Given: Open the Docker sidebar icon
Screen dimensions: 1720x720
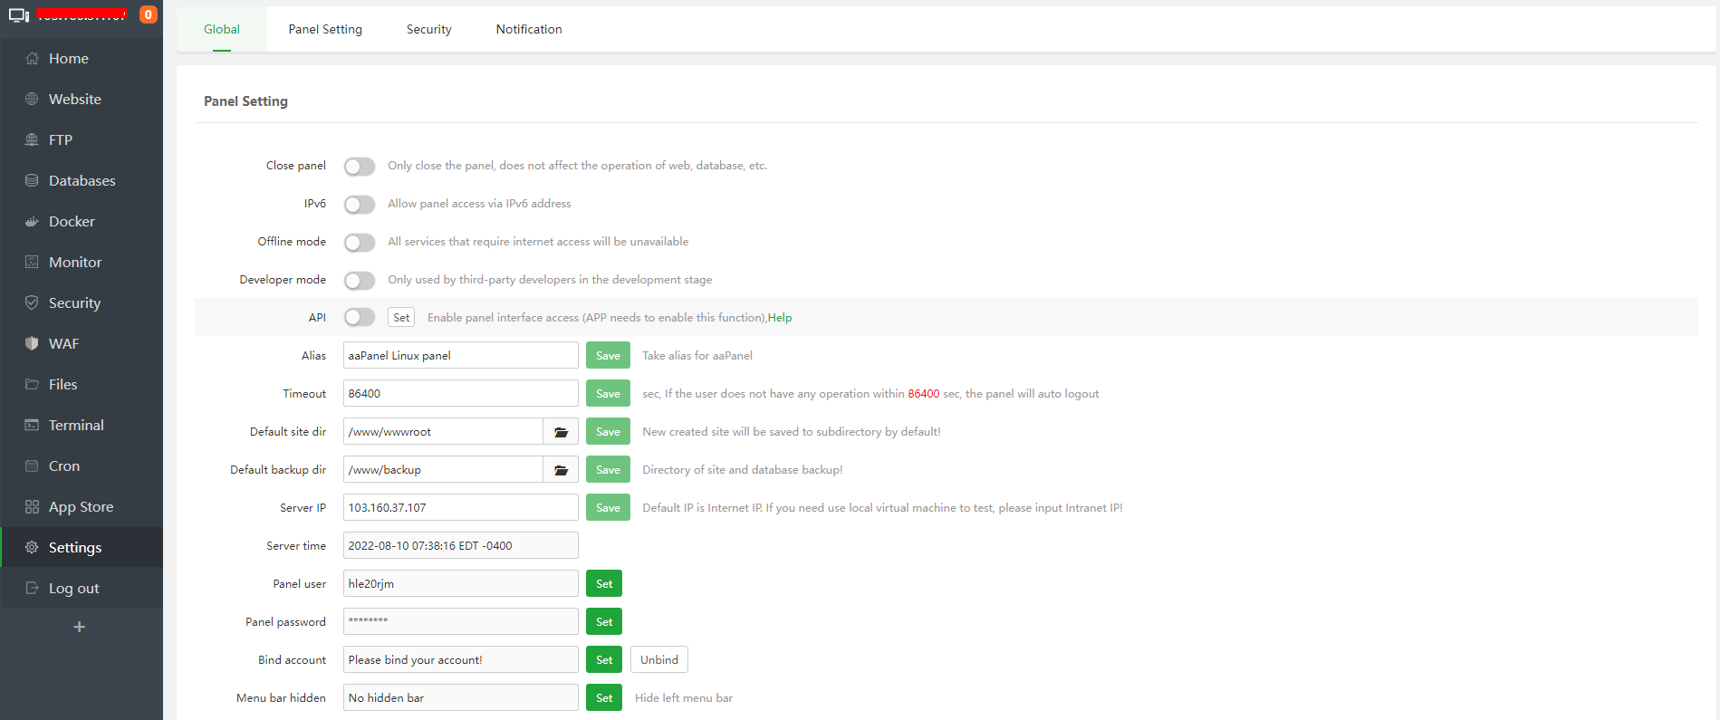Looking at the screenshot, I should click(32, 222).
